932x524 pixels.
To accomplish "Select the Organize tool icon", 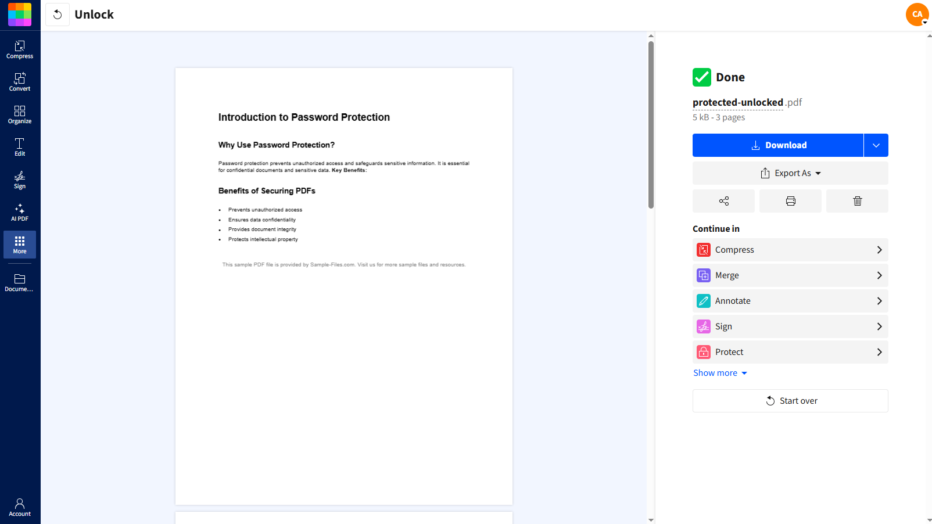I will [x=20, y=113].
